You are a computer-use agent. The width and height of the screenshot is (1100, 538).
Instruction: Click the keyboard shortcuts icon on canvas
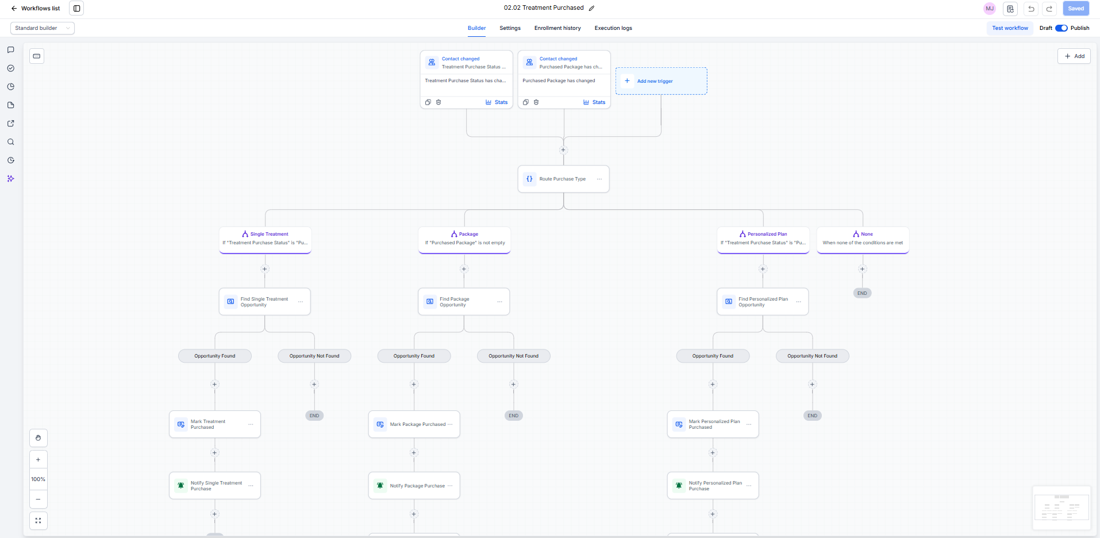tap(37, 56)
